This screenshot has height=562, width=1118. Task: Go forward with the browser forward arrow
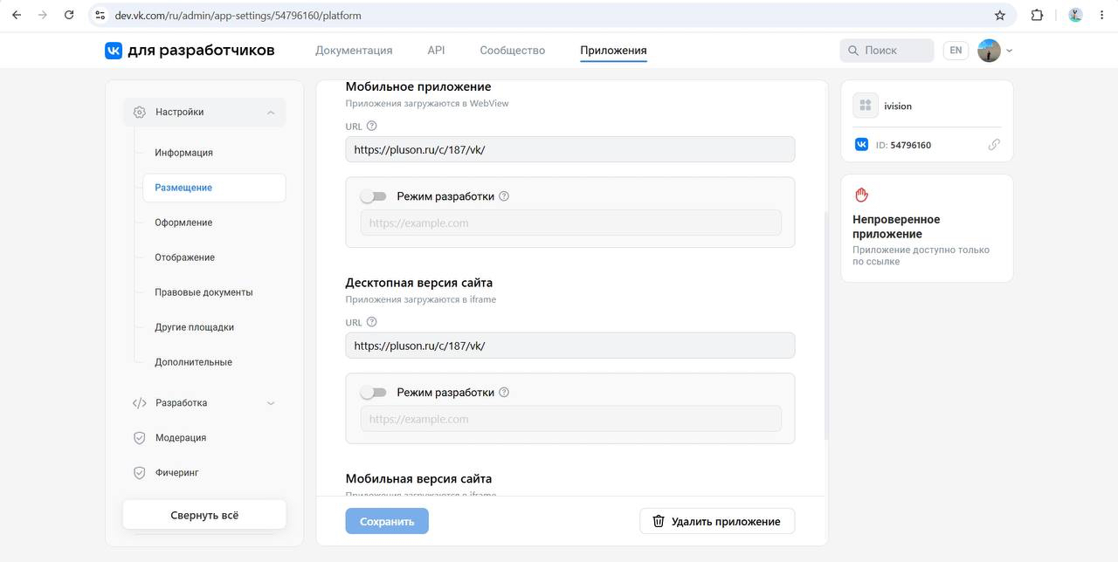tap(43, 15)
